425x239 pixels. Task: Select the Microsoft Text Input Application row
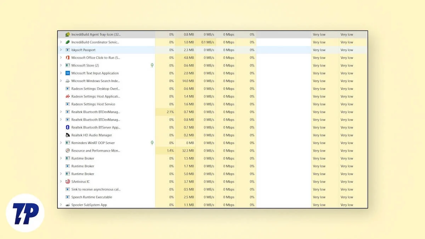coord(95,73)
